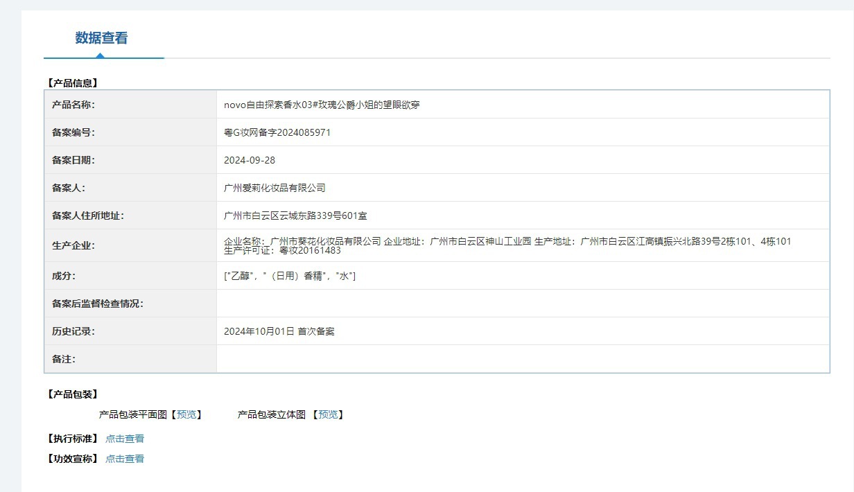
Task: Click the 备案编号 label cell
Action: pyautogui.click(x=130, y=132)
